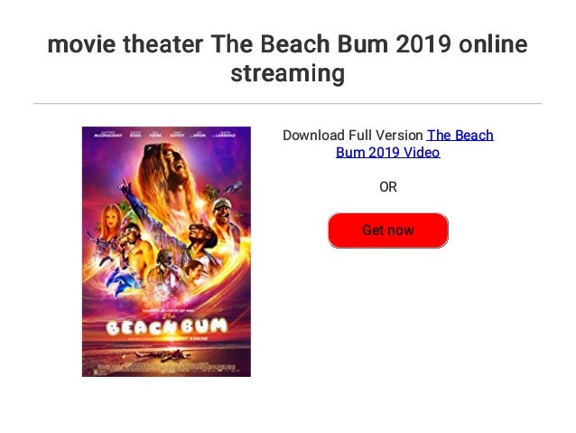The width and height of the screenshot is (576, 433).
Task: Click the word streaming in the title
Action: click(287, 73)
